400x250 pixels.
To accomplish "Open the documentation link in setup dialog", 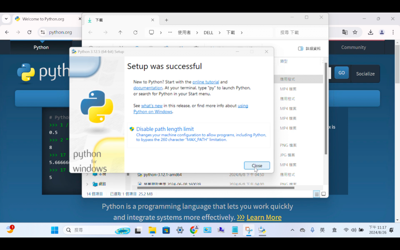I will pyautogui.click(x=148, y=88).
